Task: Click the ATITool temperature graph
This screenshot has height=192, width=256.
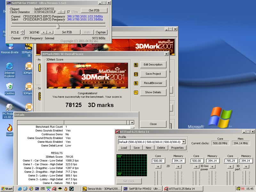Action: (x=132, y=165)
